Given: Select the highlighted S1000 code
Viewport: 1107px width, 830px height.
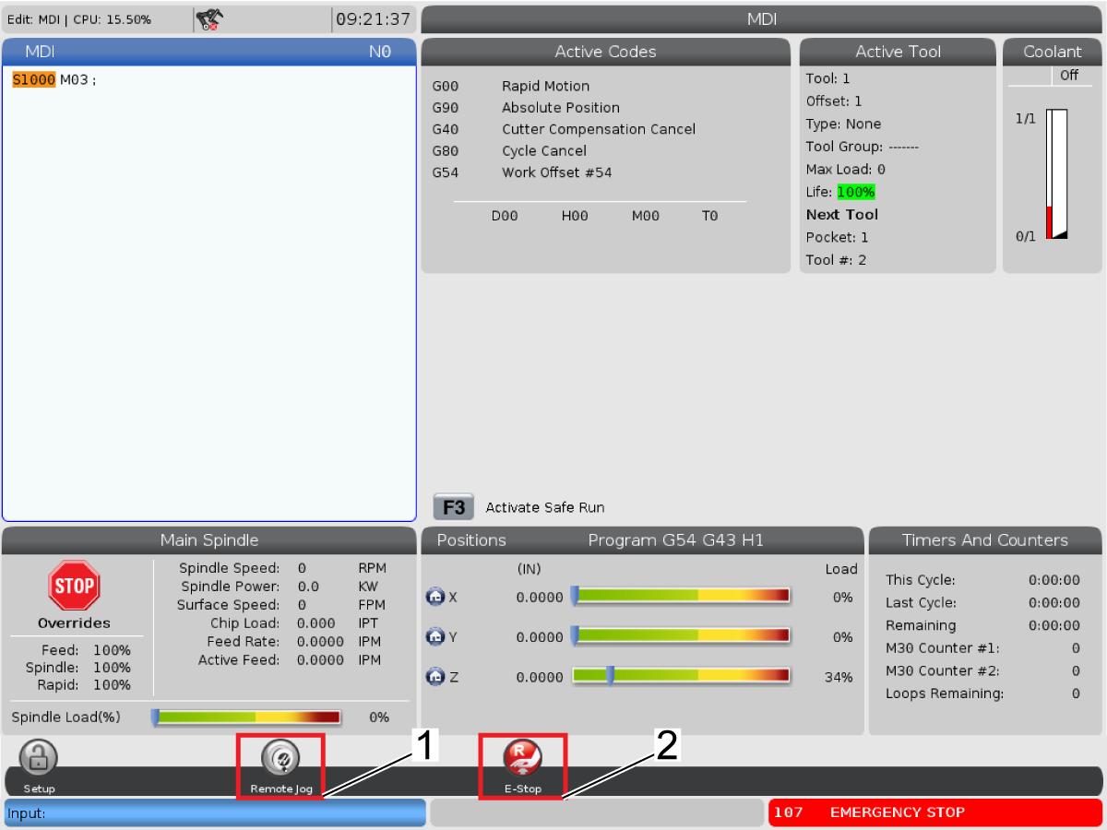Looking at the screenshot, I should pyautogui.click(x=33, y=80).
